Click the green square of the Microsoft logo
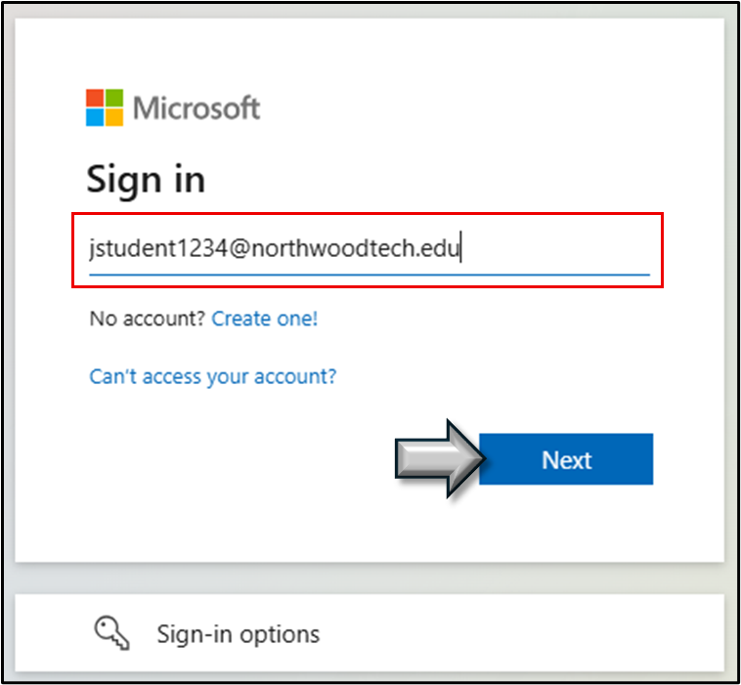This screenshot has height=685, width=741. point(114,98)
